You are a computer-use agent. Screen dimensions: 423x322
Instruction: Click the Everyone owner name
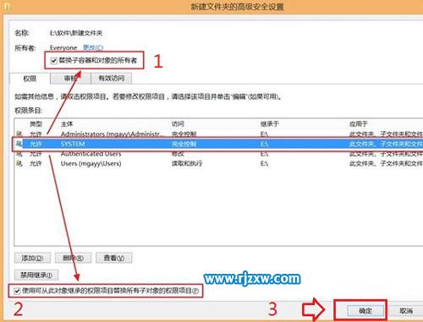click(x=63, y=47)
